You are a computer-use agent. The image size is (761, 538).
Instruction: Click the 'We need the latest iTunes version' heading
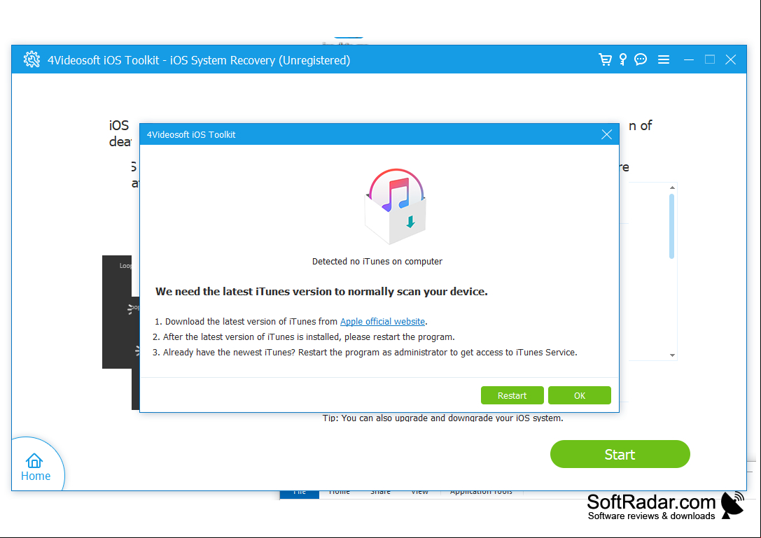(321, 292)
